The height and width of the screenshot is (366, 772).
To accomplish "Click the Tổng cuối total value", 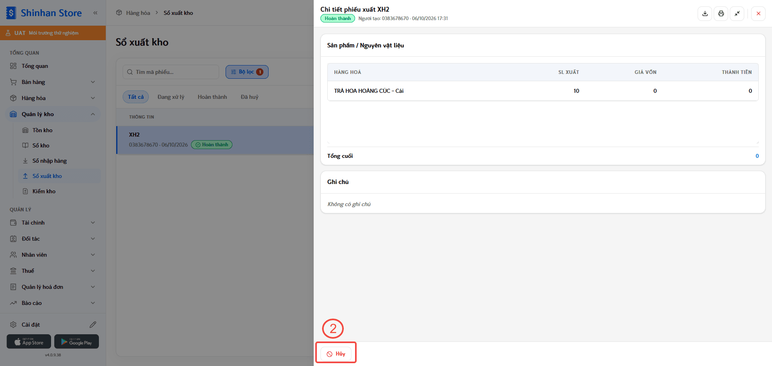I will (x=757, y=156).
